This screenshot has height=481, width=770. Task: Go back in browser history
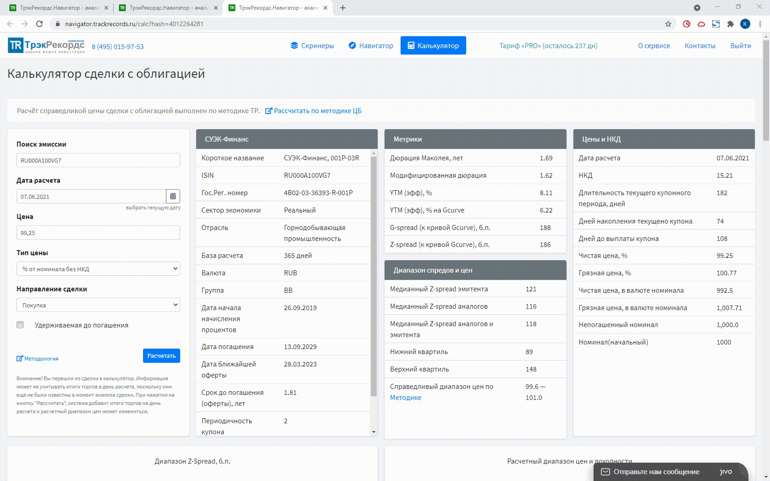click(x=10, y=24)
